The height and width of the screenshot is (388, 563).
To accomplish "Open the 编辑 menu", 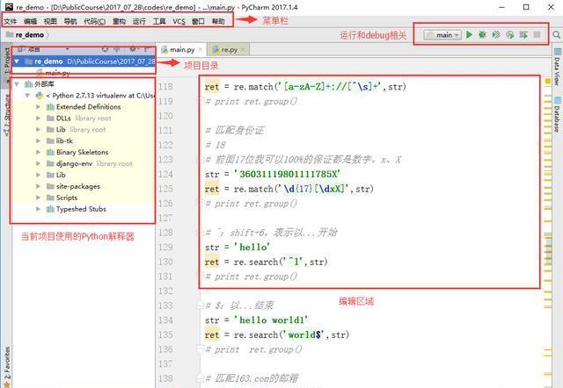I will pyautogui.click(x=31, y=21).
